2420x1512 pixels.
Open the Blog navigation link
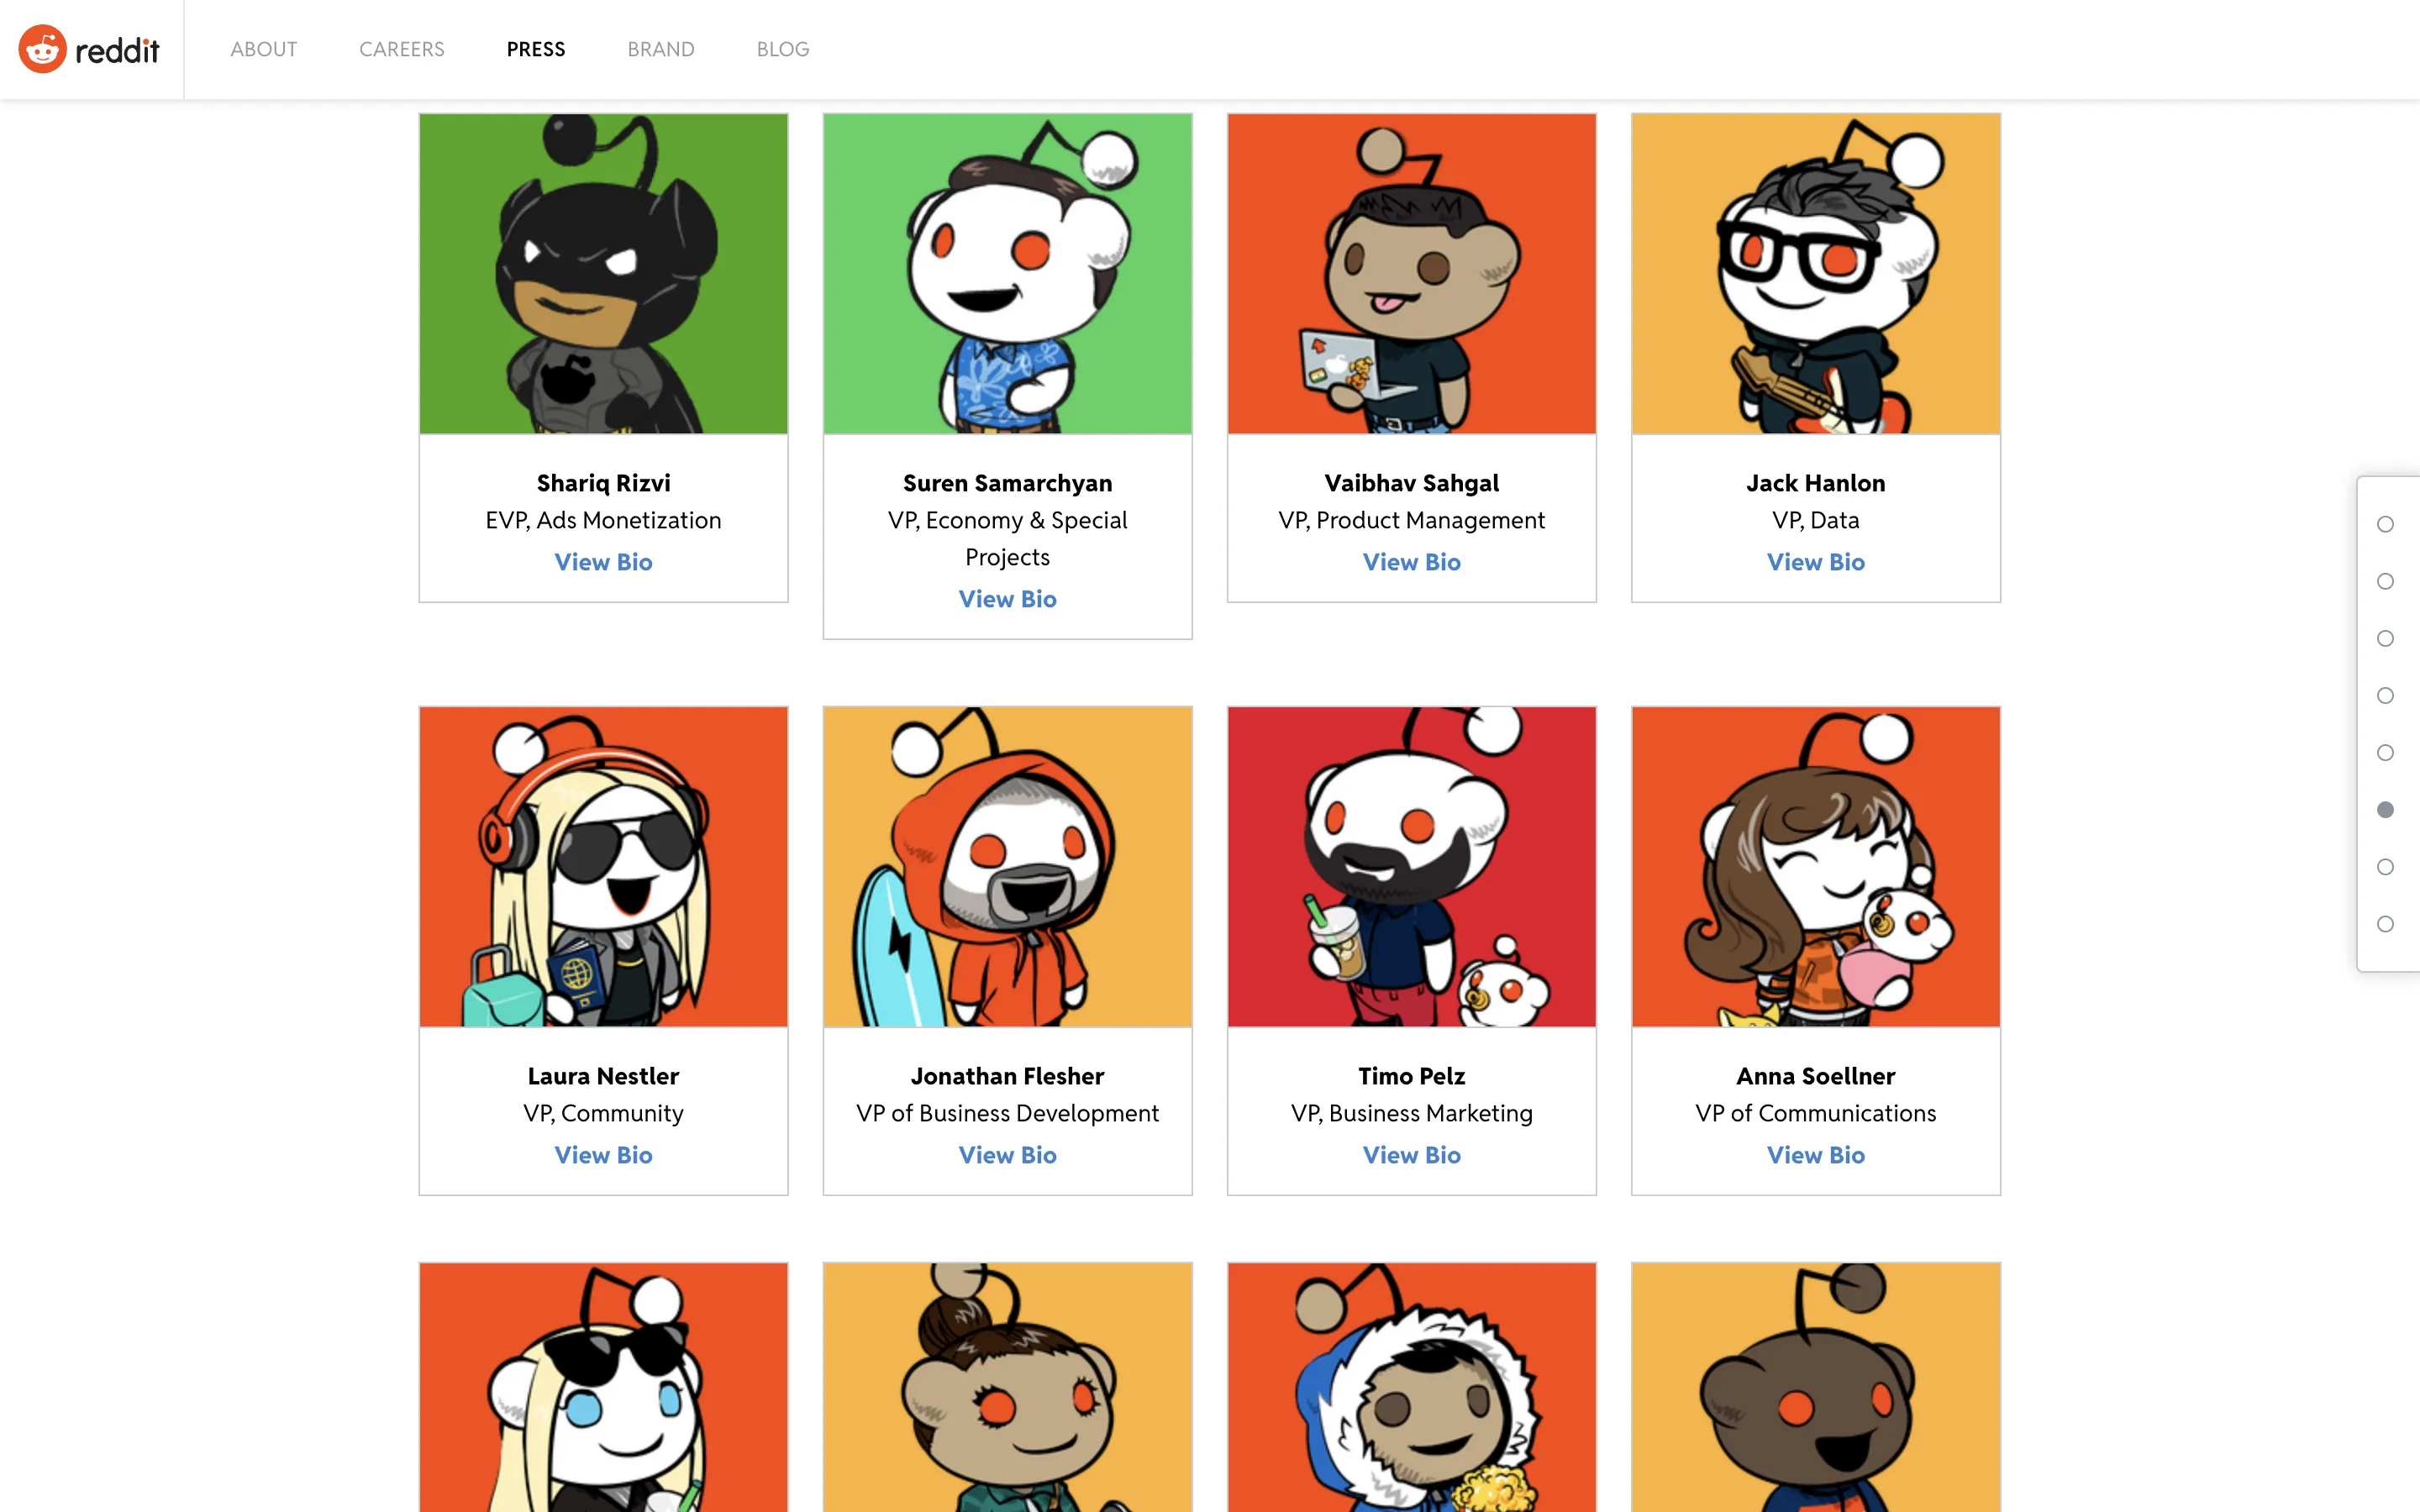pyautogui.click(x=782, y=49)
